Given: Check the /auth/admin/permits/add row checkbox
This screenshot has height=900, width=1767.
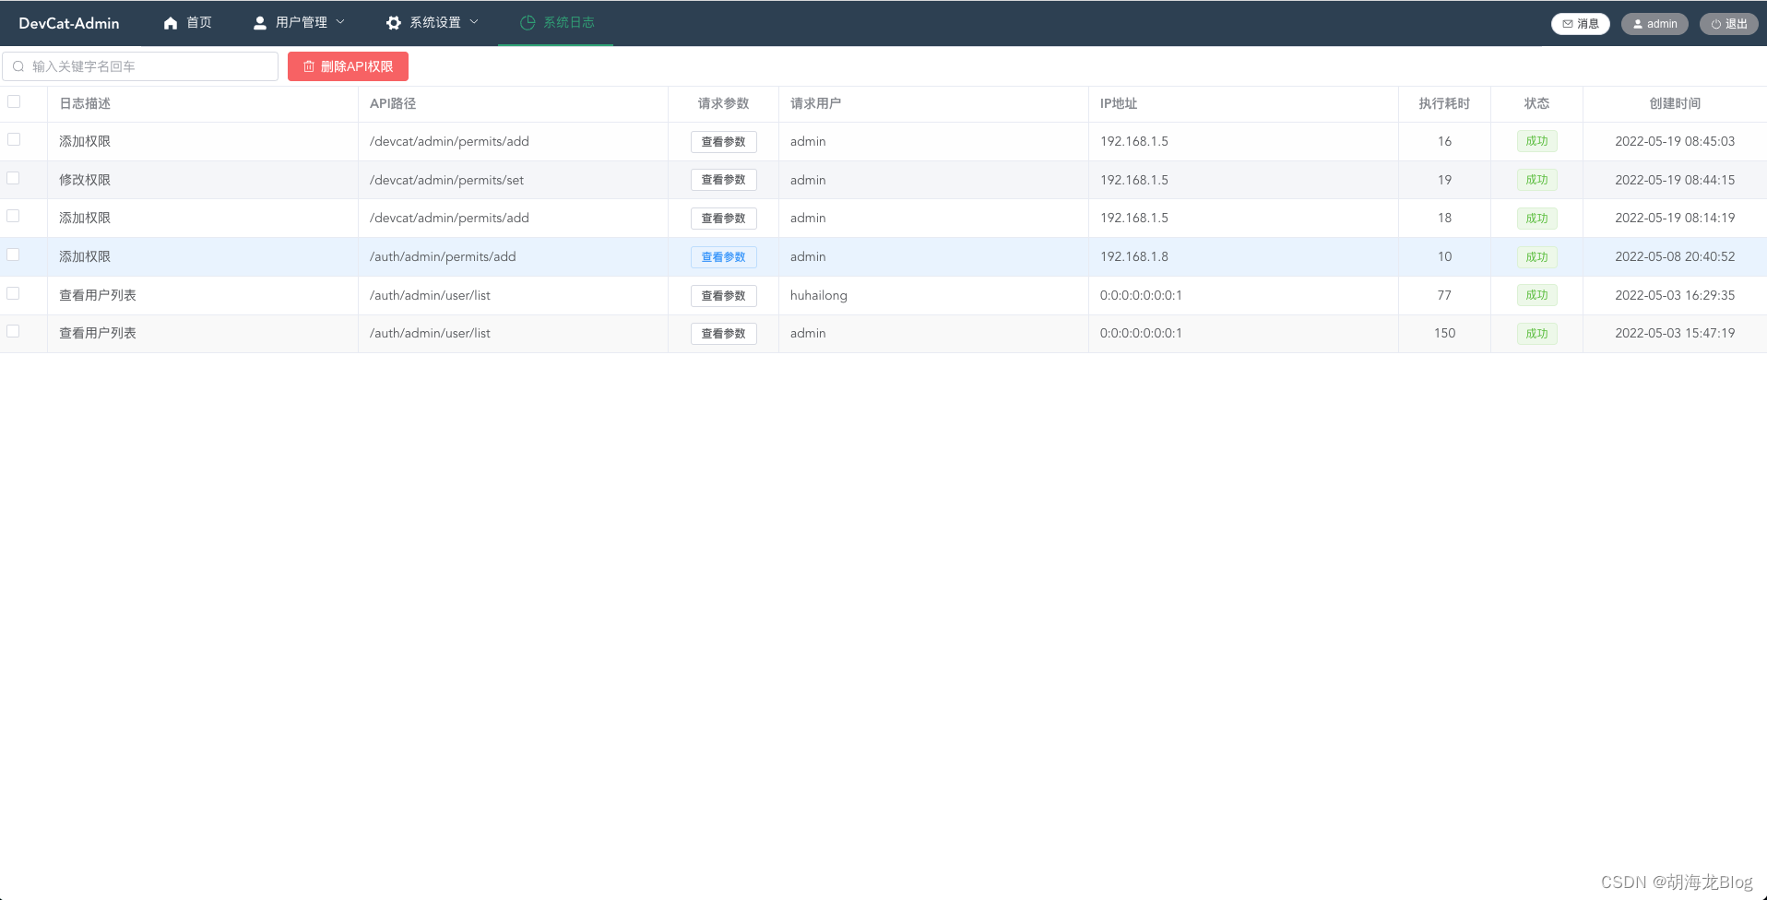Looking at the screenshot, I should pos(14,255).
